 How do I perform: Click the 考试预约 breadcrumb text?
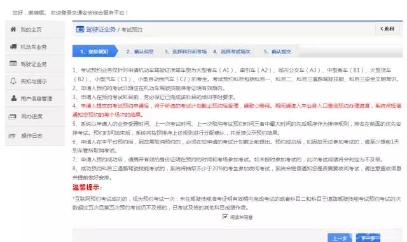coord(132,30)
